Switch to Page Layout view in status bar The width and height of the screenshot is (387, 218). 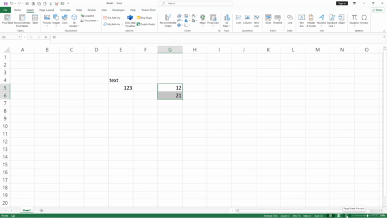tap(339, 216)
